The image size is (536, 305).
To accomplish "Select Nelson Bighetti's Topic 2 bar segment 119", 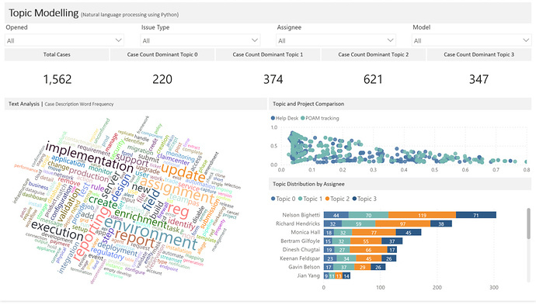I will tap(422, 215).
